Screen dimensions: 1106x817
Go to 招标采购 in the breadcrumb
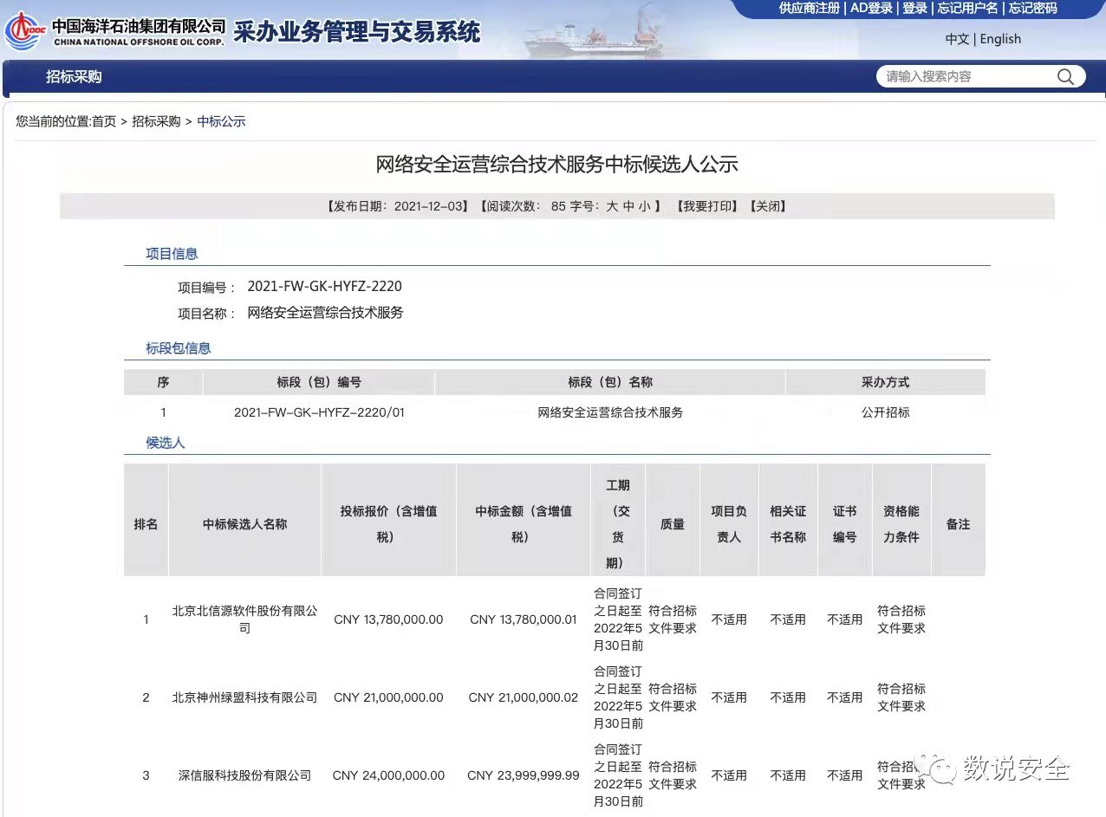pos(156,121)
